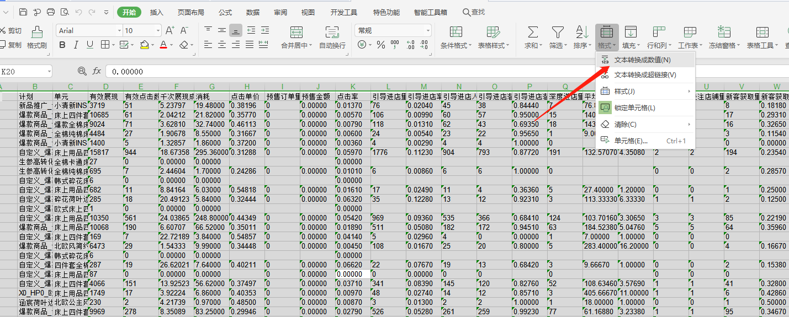The height and width of the screenshot is (317, 789).
Task: Click the Redo arrow icon
Action: [x=92, y=12]
